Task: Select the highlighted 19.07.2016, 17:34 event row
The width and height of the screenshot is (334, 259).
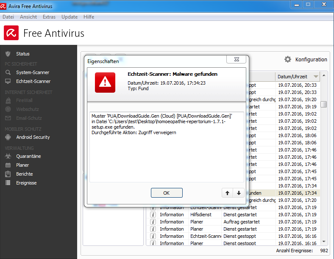Action: click(x=284, y=193)
